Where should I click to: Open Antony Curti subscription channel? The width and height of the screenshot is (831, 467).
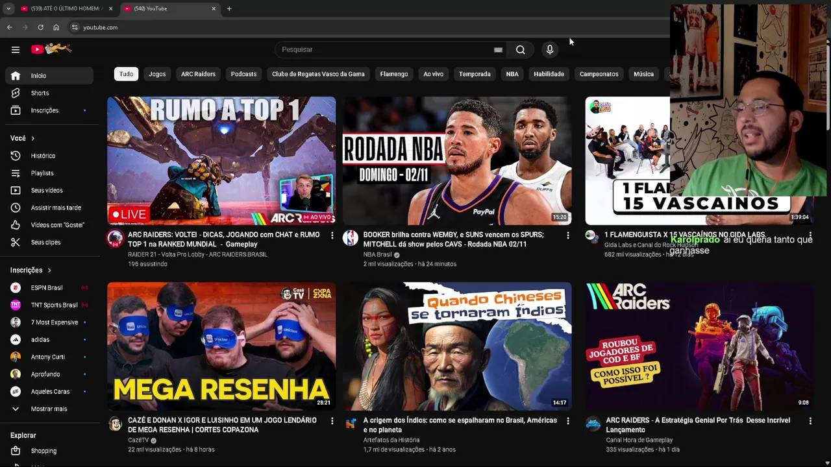[49, 357]
